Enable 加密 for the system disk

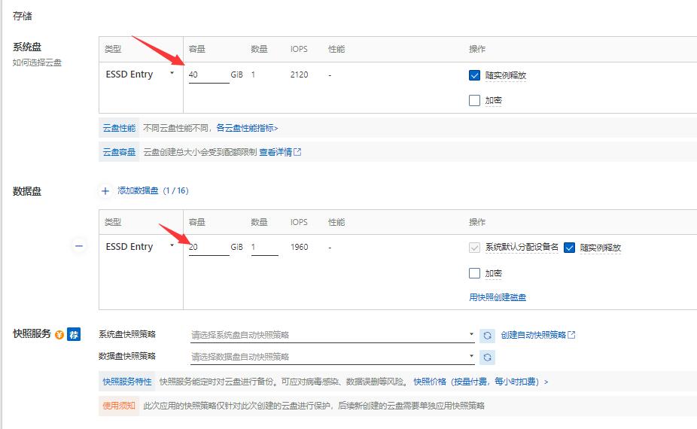tap(474, 100)
